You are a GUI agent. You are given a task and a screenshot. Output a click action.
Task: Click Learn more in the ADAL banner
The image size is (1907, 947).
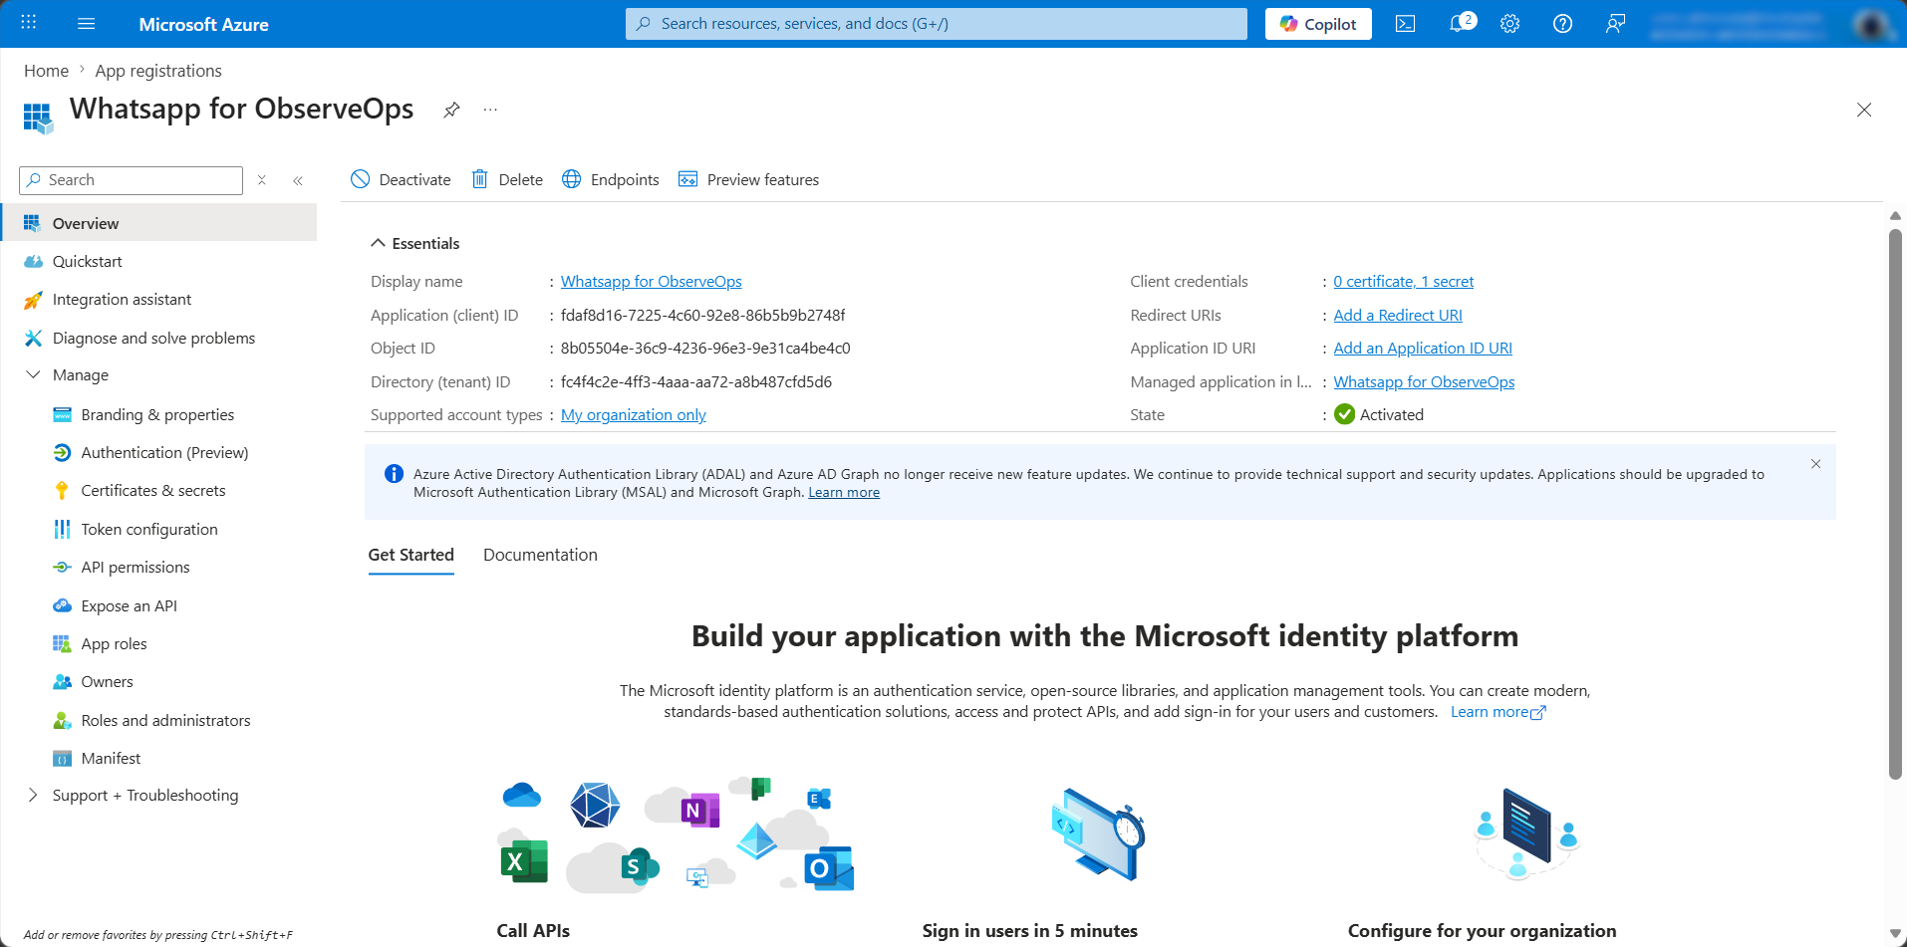coord(844,493)
